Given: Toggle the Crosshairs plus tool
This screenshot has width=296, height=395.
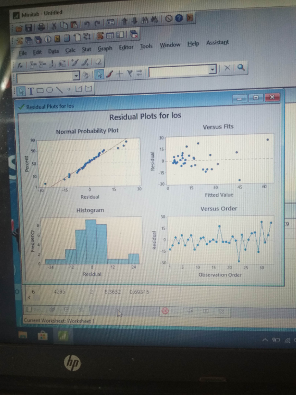Looking at the screenshot, I should click(119, 74).
